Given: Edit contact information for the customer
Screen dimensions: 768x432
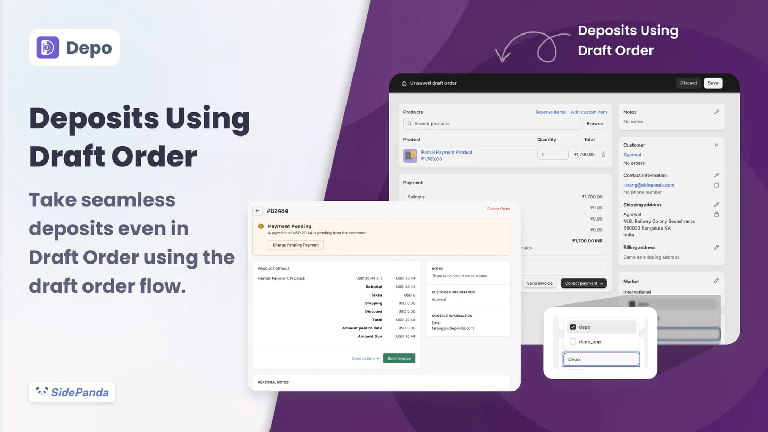Looking at the screenshot, I should pos(716,175).
